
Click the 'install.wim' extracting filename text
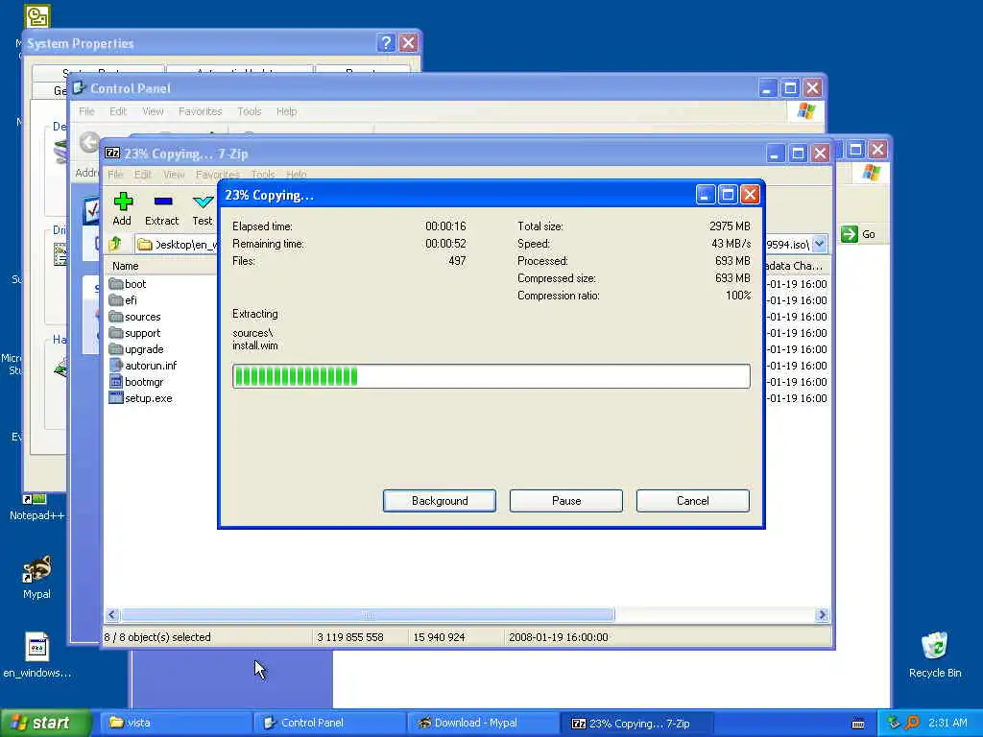[x=254, y=345]
